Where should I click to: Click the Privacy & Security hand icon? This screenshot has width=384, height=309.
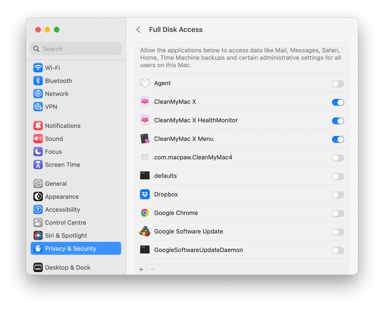38,248
